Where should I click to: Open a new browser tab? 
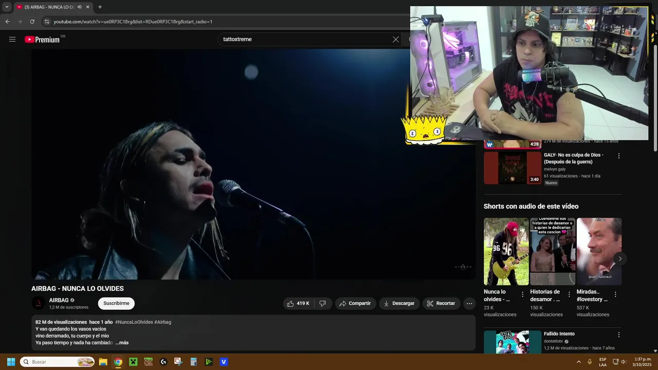[x=100, y=7]
